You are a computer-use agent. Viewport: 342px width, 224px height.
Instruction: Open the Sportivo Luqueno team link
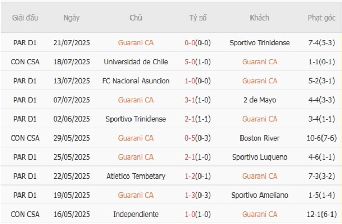click(x=259, y=157)
